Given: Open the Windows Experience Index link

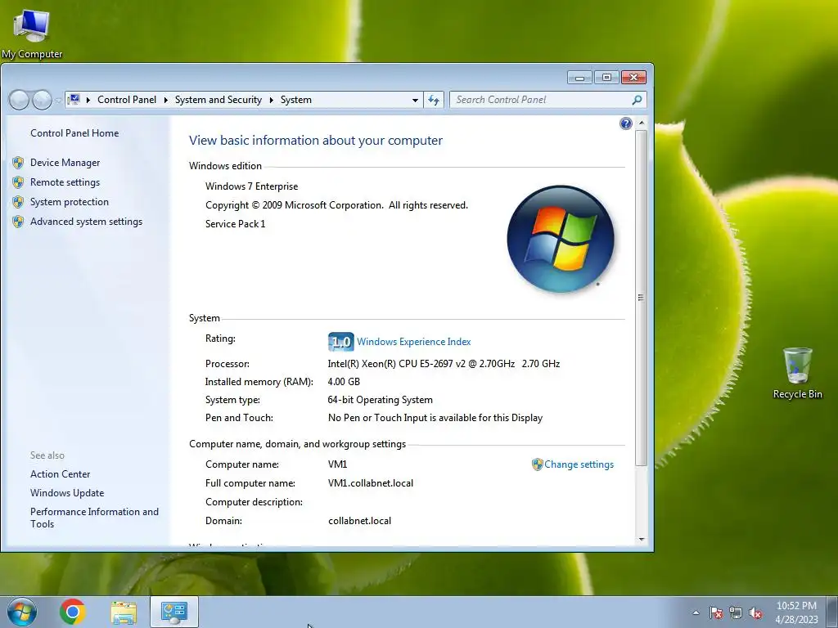Looking at the screenshot, I should [413, 342].
